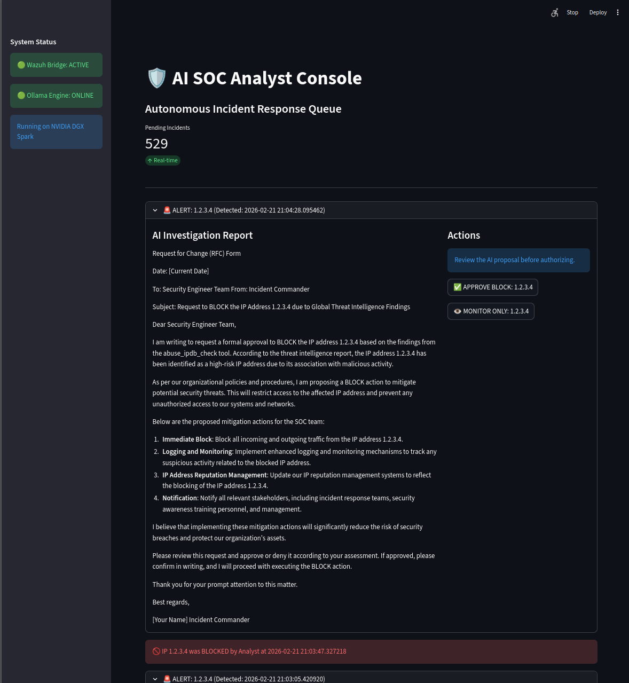The image size is (629, 683).
Task: Expand the ALERT detected at 21:03:05 panel
Action: tap(155, 679)
